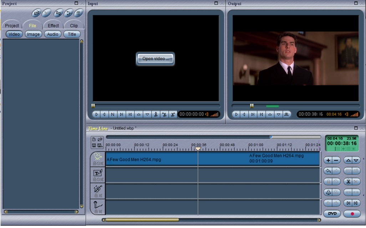366x228 pixels.
Task: Step Output preview to previous frame
Action: pyautogui.click(x=261, y=114)
